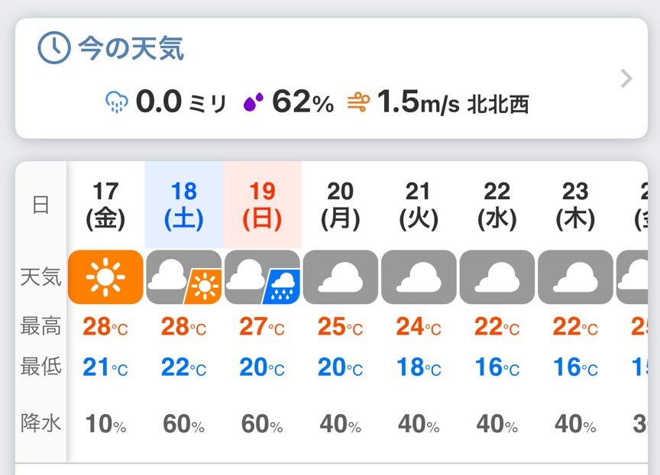Click the 62% humidity reading
Viewport: 660px width, 475px height.
pos(302,102)
